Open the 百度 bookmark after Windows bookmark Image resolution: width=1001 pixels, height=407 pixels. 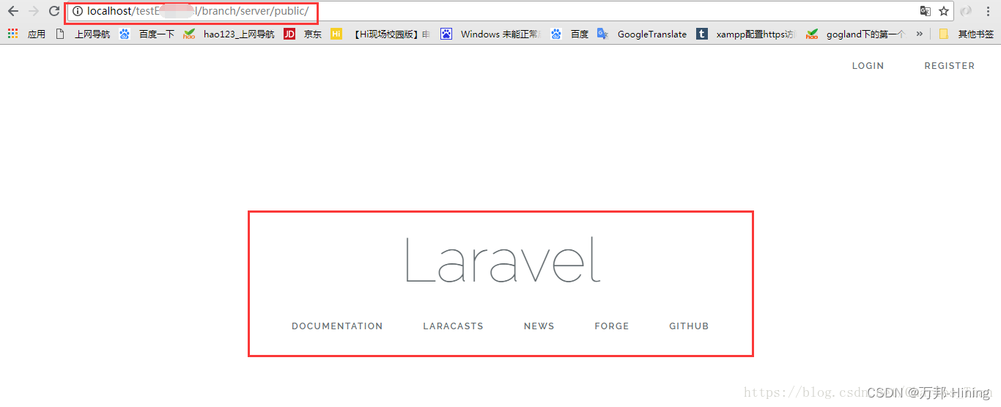[570, 34]
